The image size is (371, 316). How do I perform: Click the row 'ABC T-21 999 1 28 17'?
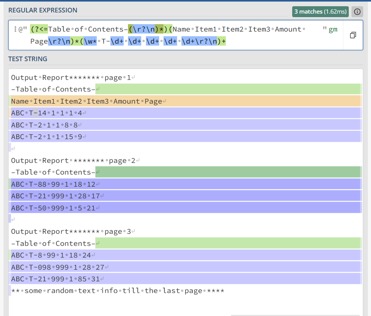point(56,196)
